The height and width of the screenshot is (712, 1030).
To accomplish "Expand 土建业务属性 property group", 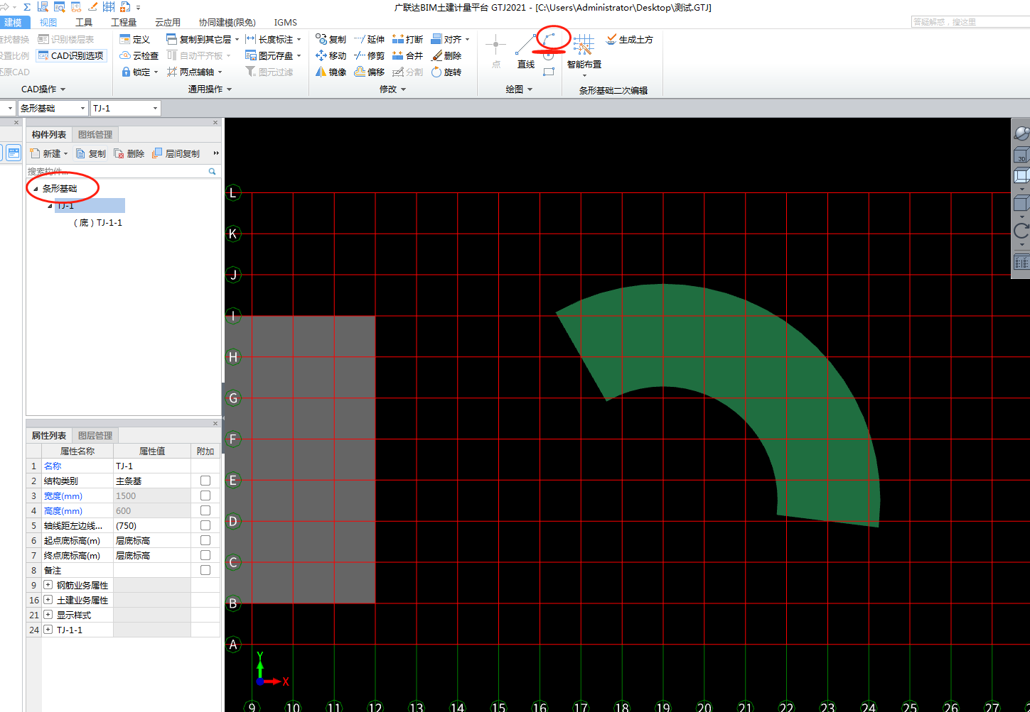I will [x=48, y=600].
